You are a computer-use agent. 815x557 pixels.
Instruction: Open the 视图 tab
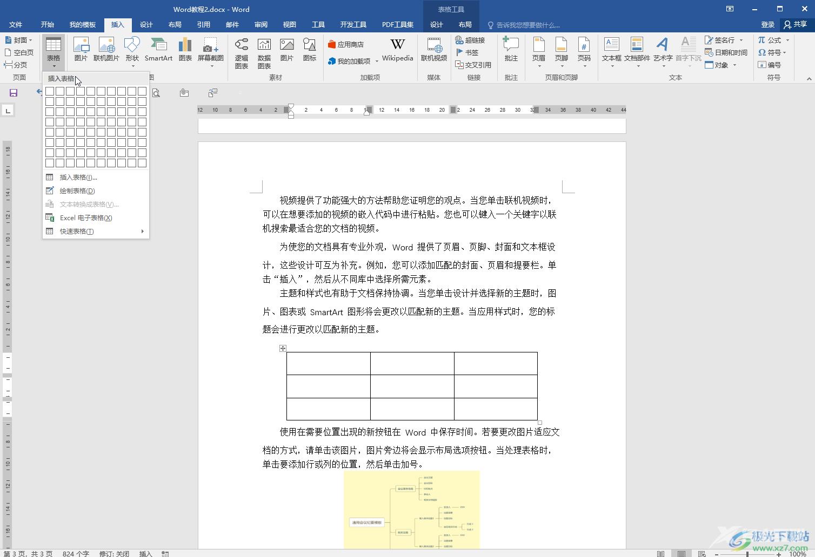pos(290,24)
